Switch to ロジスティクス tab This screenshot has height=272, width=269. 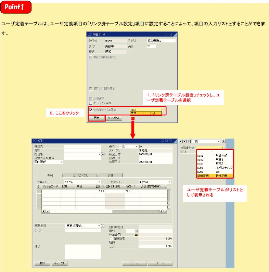(80, 175)
